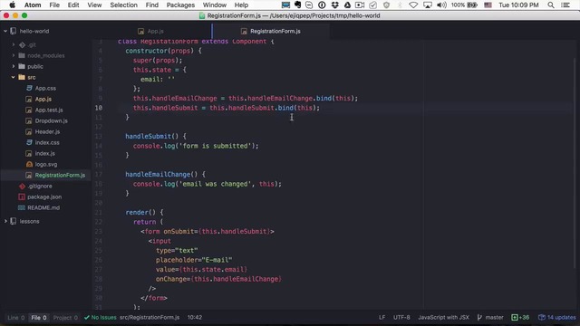Click the package.json file icon
The width and height of the screenshot is (580, 326).
[x=22, y=197]
